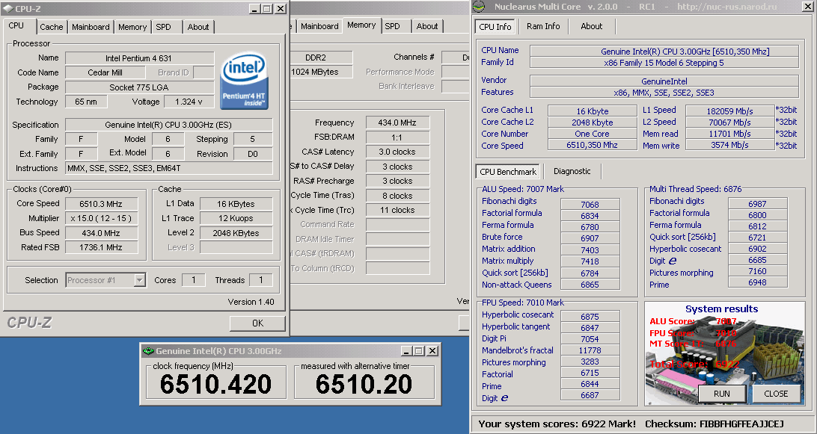Image resolution: width=817 pixels, height=434 pixels.
Task: Switch to the Diagnostic tab
Action: (572, 171)
